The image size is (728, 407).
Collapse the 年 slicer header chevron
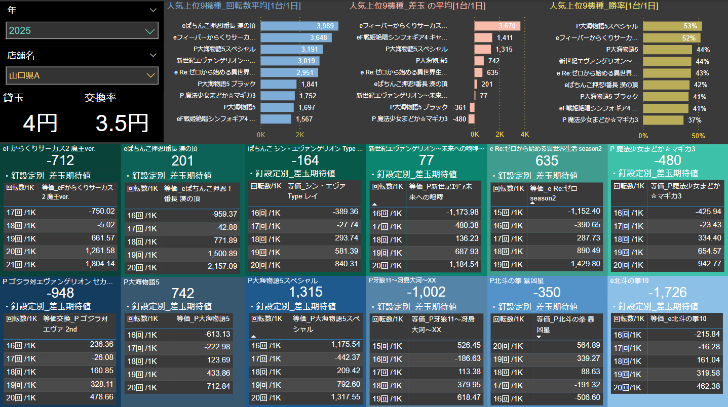pos(154,10)
